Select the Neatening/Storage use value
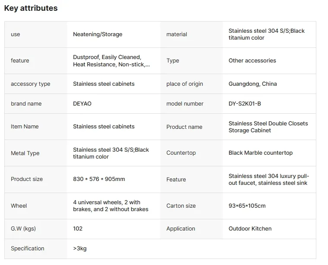328x265 pixels. [x=98, y=34]
